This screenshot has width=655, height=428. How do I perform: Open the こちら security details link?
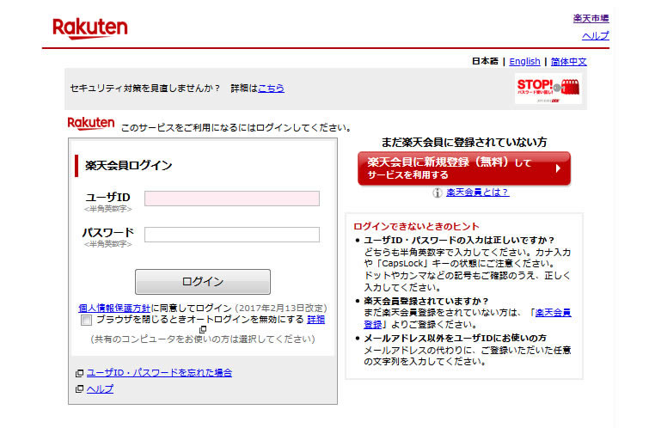pyautogui.click(x=271, y=89)
